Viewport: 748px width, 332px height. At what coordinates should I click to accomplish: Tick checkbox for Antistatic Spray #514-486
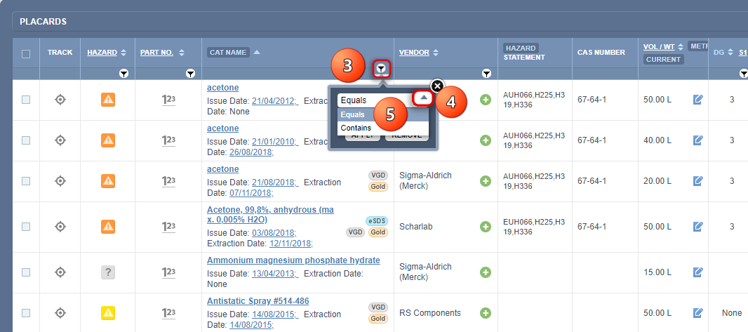(x=26, y=313)
